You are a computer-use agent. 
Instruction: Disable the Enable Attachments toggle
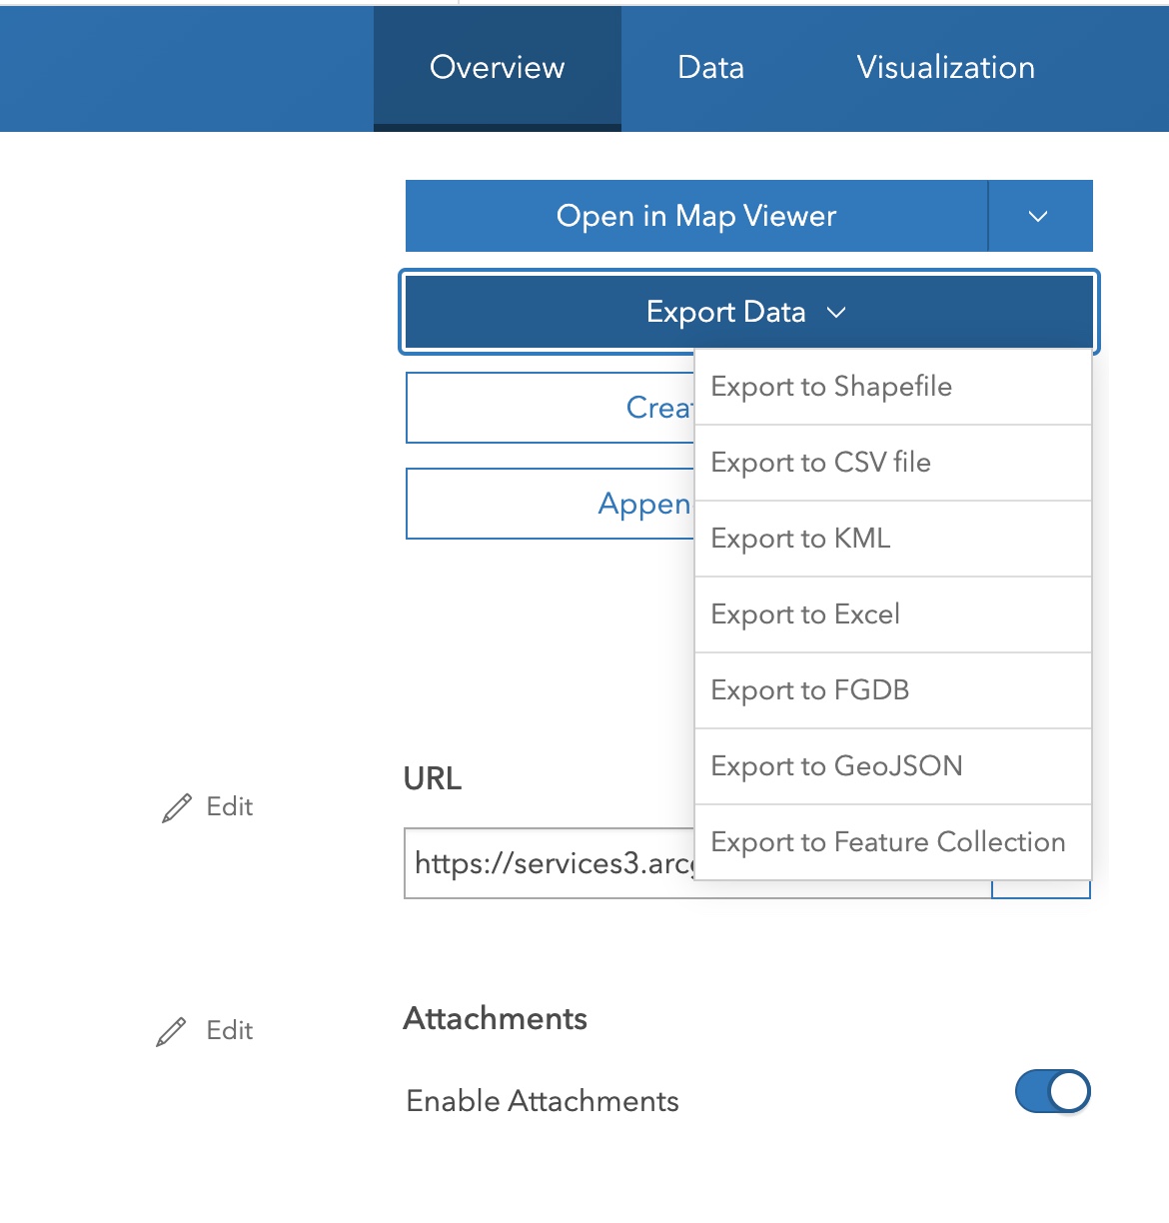[1053, 1092]
